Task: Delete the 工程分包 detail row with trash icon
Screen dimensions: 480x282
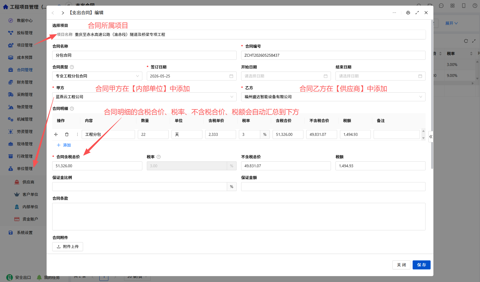Action: tap(67, 134)
